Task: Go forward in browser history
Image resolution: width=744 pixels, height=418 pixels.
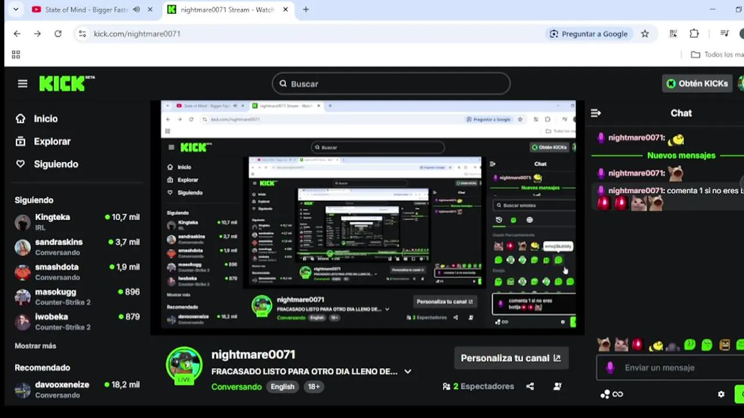Action: 37,34
